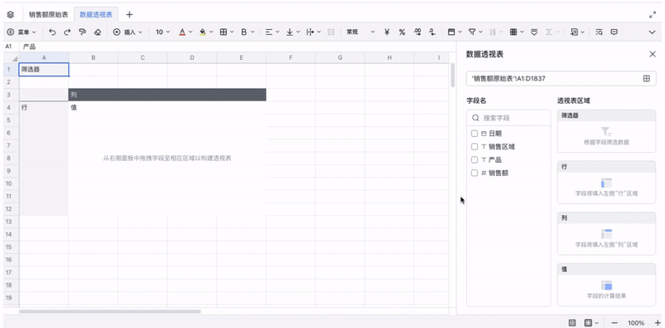
Task: Switch to the 销售额原始表 tab
Action: point(48,14)
